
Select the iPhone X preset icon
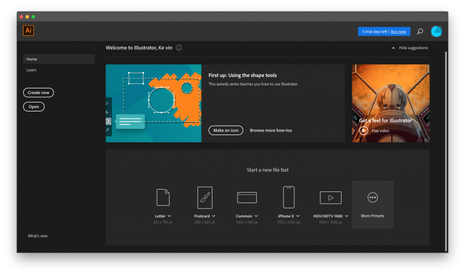pos(289,197)
